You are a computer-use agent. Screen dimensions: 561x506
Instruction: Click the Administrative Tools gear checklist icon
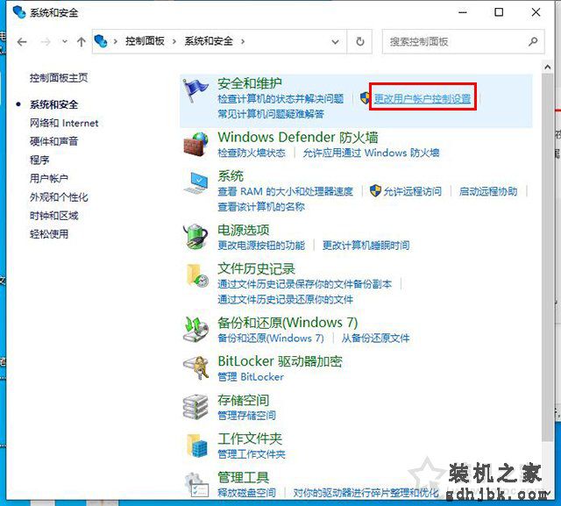pyautogui.click(x=196, y=485)
